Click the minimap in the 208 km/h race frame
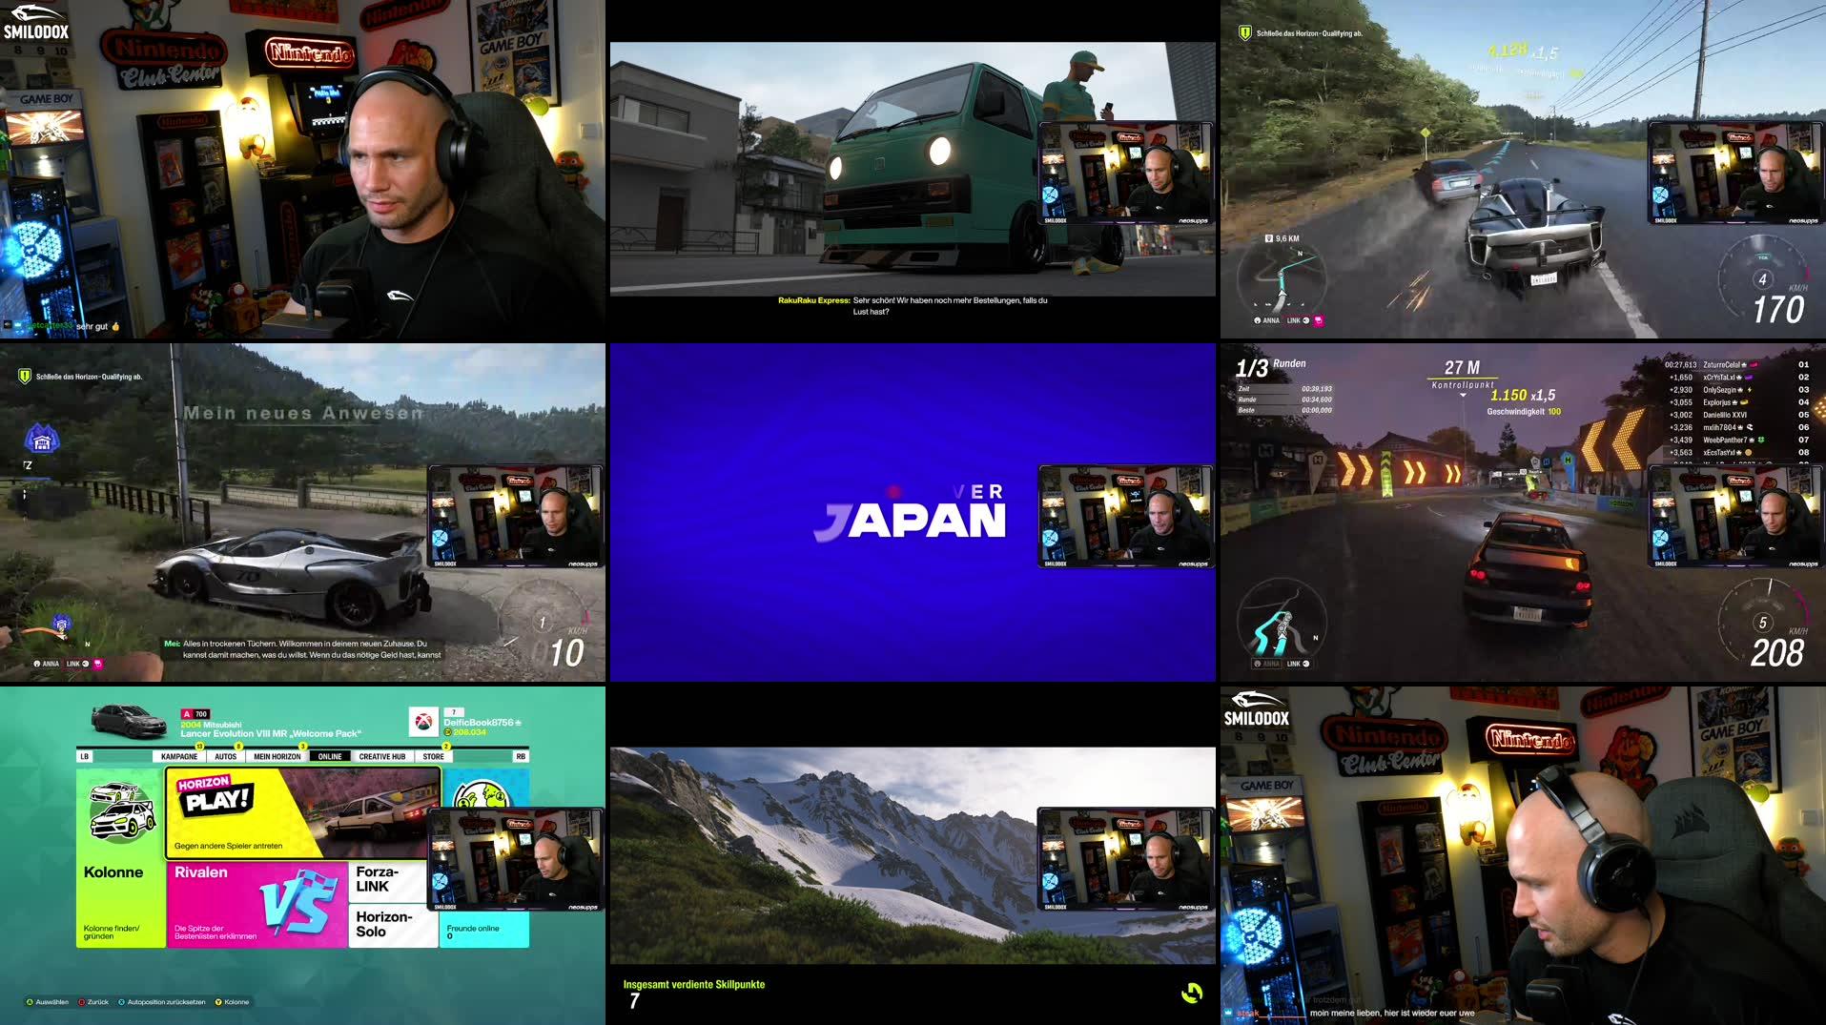This screenshot has width=1826, height=1025. (1282, 620)
